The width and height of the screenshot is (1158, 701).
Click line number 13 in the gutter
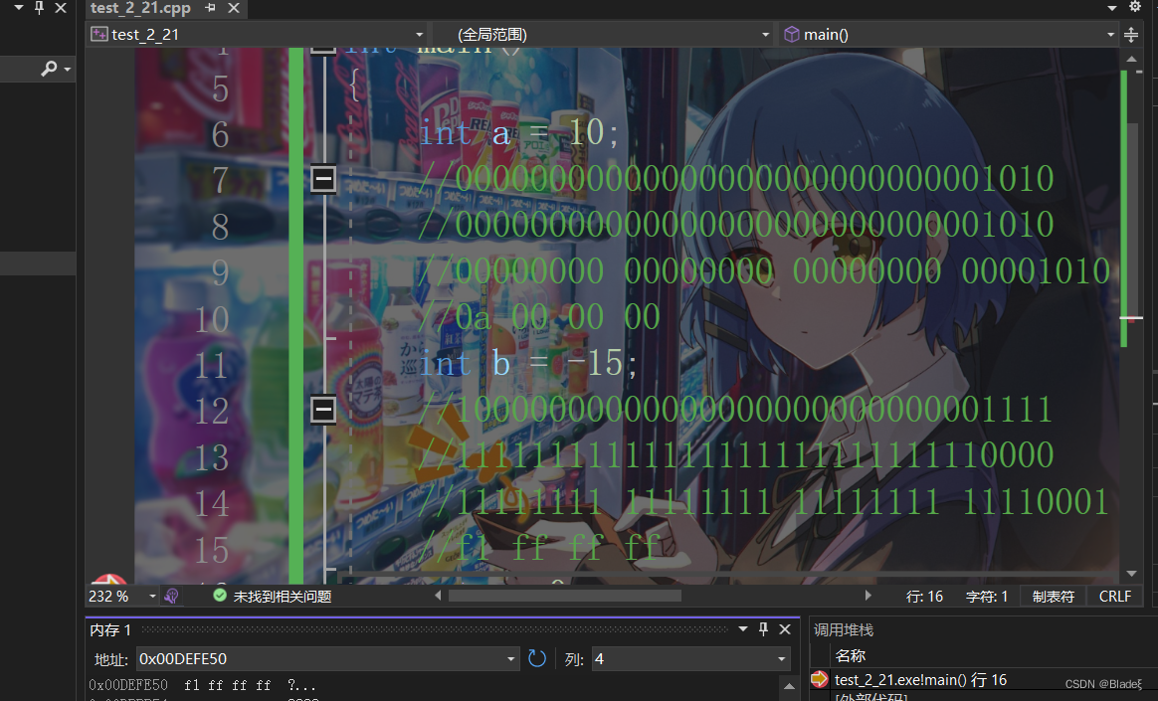[211, 457]
